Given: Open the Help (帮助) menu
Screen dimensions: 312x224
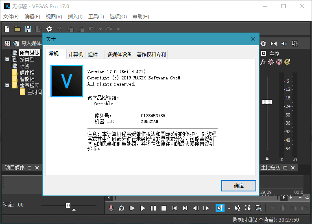Looking at the screenshot, I should point(141,17).
